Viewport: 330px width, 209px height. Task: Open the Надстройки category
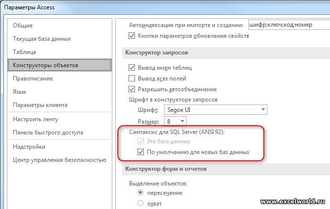pos(29,147)
